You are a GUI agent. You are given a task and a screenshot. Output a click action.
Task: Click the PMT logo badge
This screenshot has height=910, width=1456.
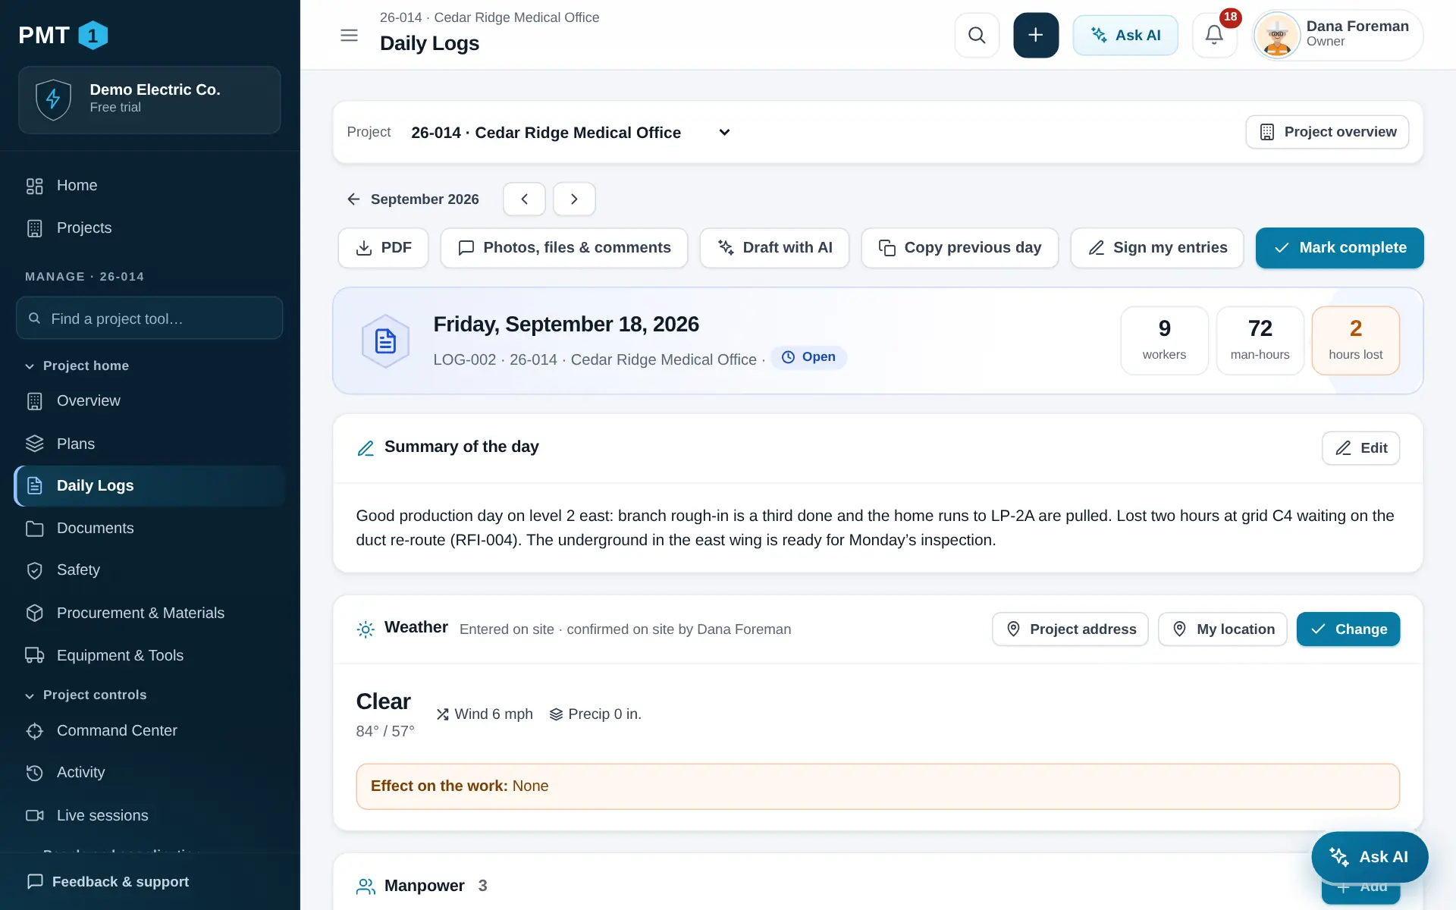click(93, 35)
